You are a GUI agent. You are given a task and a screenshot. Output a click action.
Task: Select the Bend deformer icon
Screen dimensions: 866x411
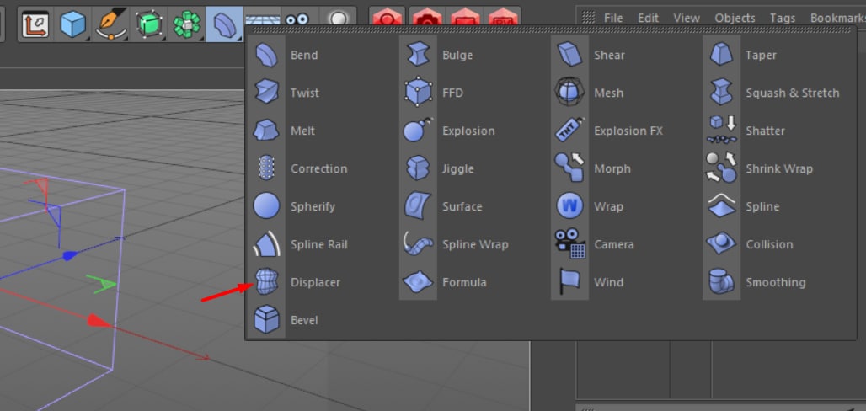pyautogui.click(x=267, y=55)
